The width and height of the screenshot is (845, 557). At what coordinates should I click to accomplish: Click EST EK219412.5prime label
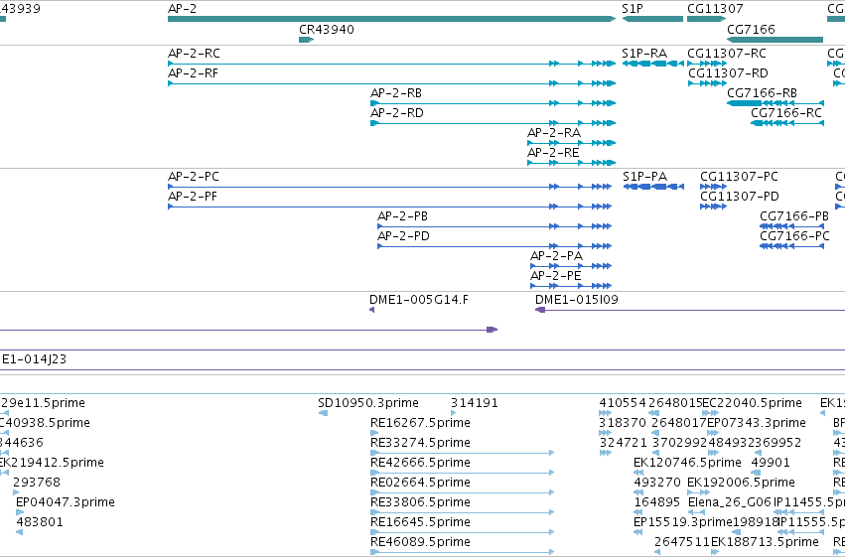52,463
